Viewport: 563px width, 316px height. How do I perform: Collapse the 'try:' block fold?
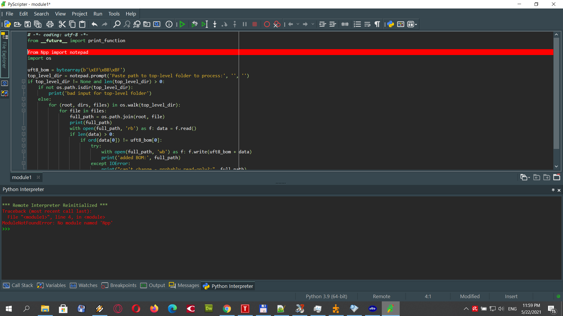23,146
